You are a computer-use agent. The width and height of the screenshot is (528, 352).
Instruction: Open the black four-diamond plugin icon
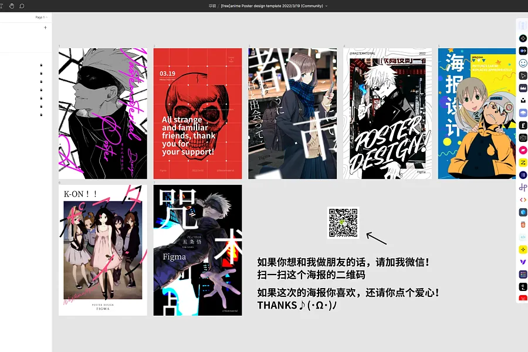point(523,38)
